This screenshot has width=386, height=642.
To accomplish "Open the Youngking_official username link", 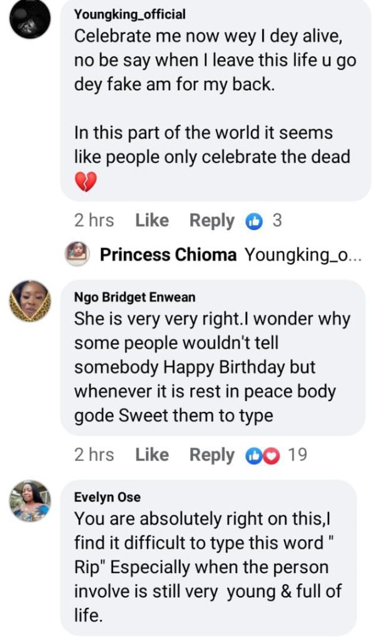I will pos(130,14).
